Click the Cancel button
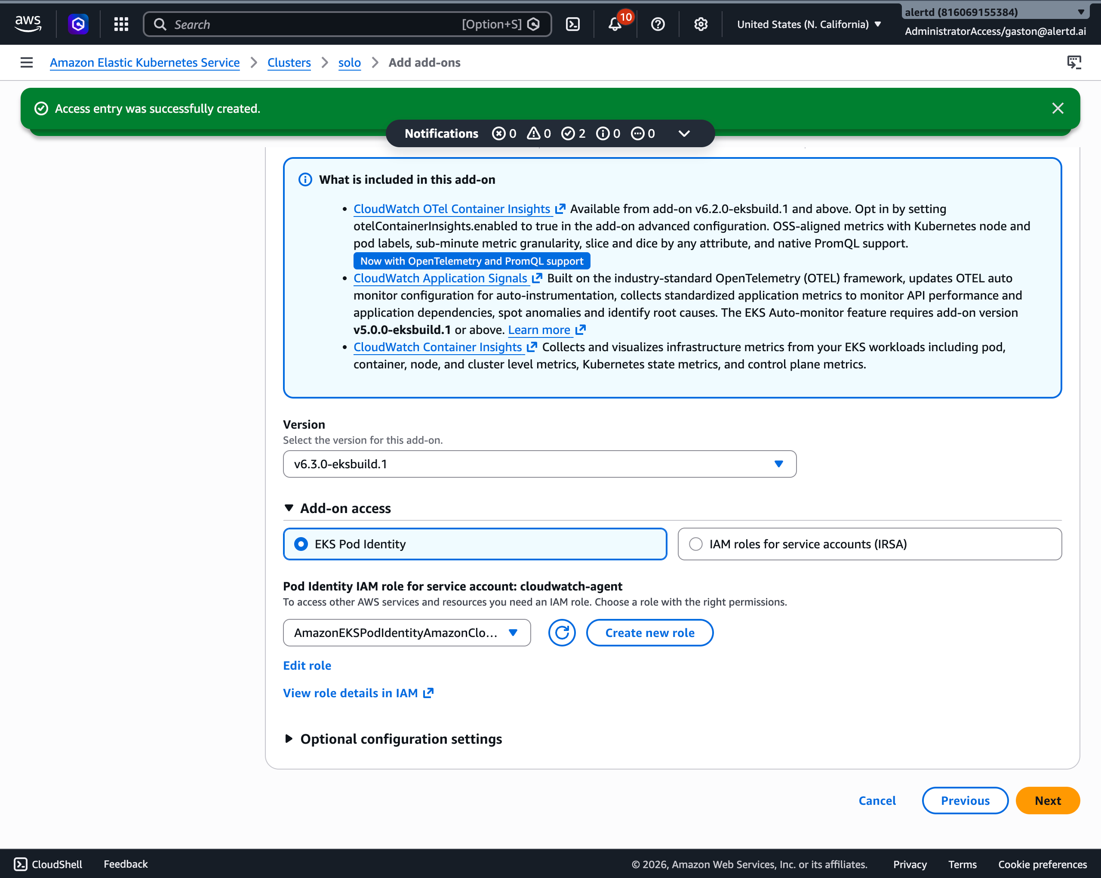Viewport: 1101px width, 878px height. (877, 801)
